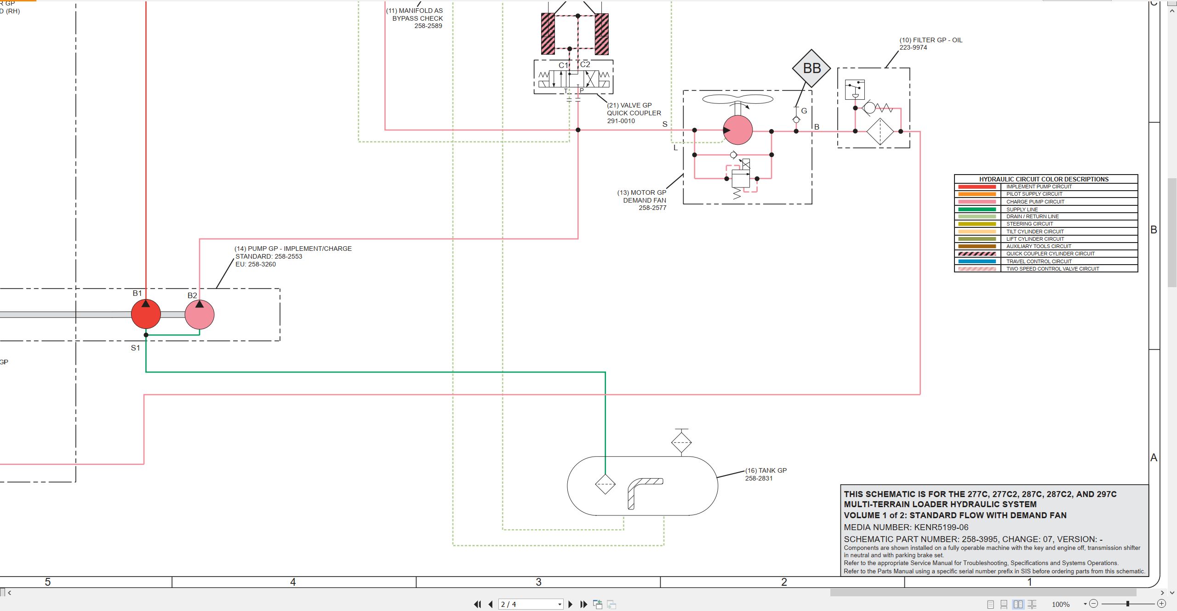
Task: Click the LIFT CYLINDER CIRCUIT legend text
Action: (1035, 239)
